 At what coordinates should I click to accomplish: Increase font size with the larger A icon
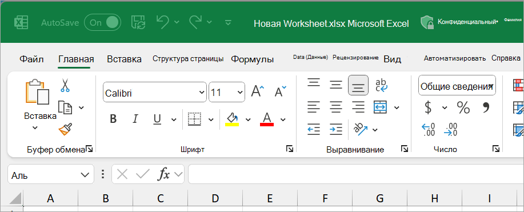(x=257, y=91)
